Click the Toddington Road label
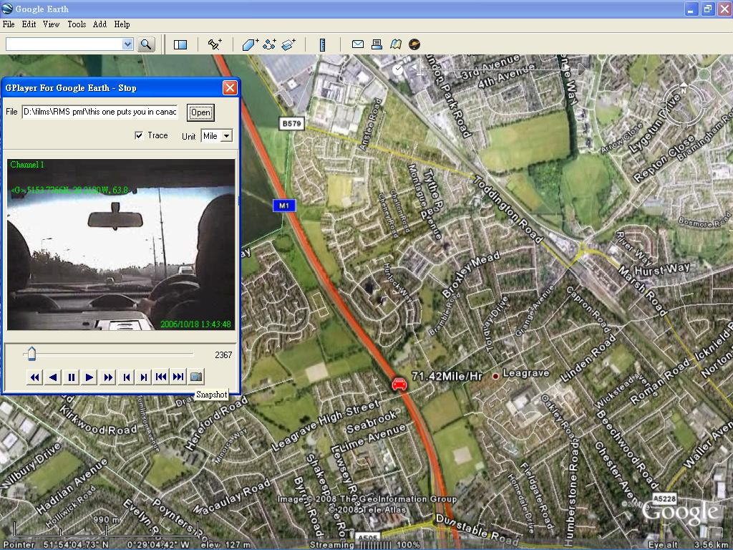733x550 pixels. pyautogui.click(x=508, y=210)
